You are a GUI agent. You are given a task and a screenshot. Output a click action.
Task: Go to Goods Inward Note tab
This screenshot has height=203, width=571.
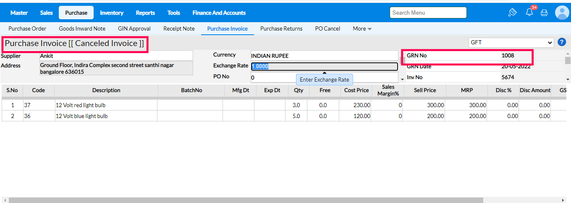click(82, 28)
